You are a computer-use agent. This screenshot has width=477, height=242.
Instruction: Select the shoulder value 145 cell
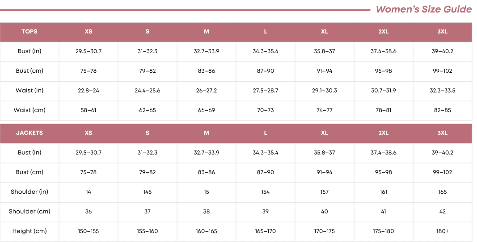148,192
